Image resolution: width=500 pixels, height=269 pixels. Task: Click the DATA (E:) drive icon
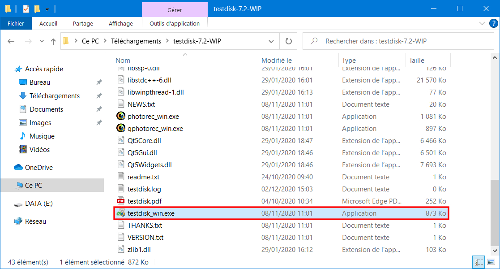(x=18, y=204)
